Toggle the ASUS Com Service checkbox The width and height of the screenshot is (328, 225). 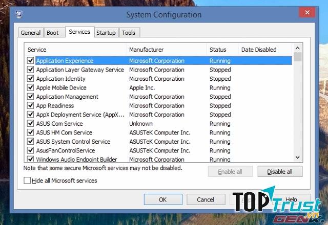(30, 124)
